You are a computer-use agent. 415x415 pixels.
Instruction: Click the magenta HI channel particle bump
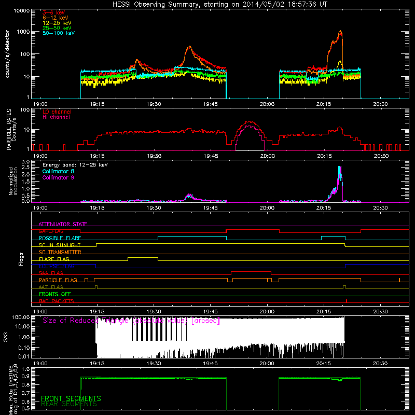pos(250,137)
